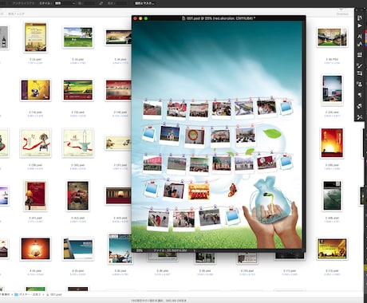Open the Brush panel icon in the dock

click(x=360, y=65)
